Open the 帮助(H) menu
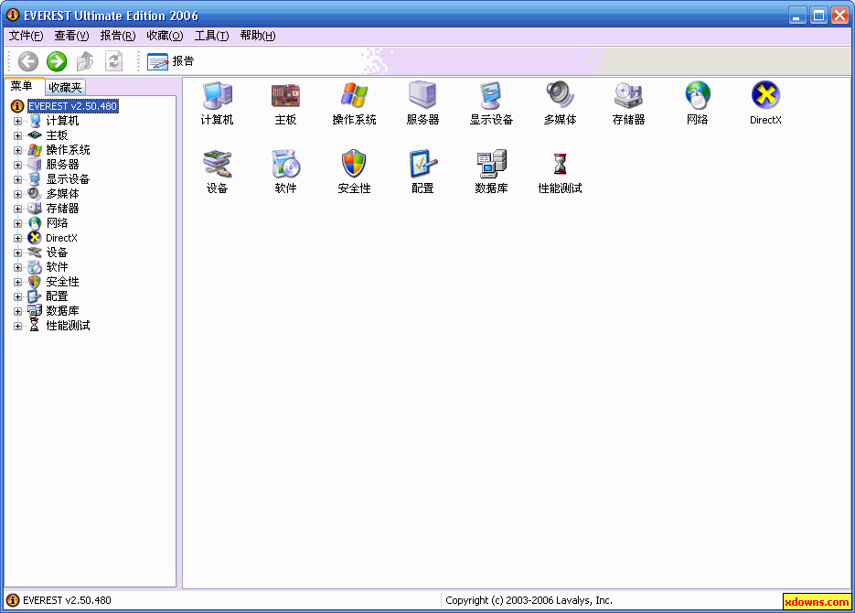855x613 pixels. (257, 36)
